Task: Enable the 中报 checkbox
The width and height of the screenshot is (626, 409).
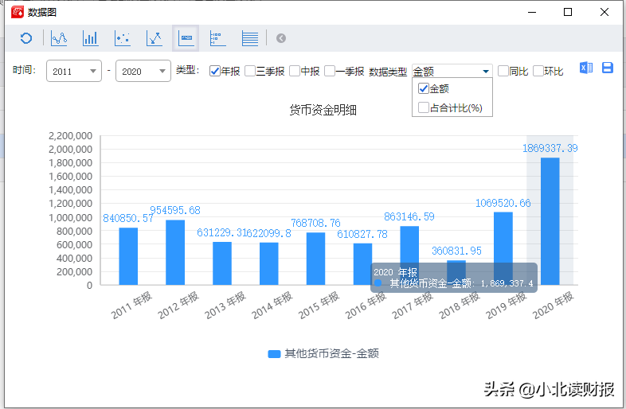Action: [294, 71]
